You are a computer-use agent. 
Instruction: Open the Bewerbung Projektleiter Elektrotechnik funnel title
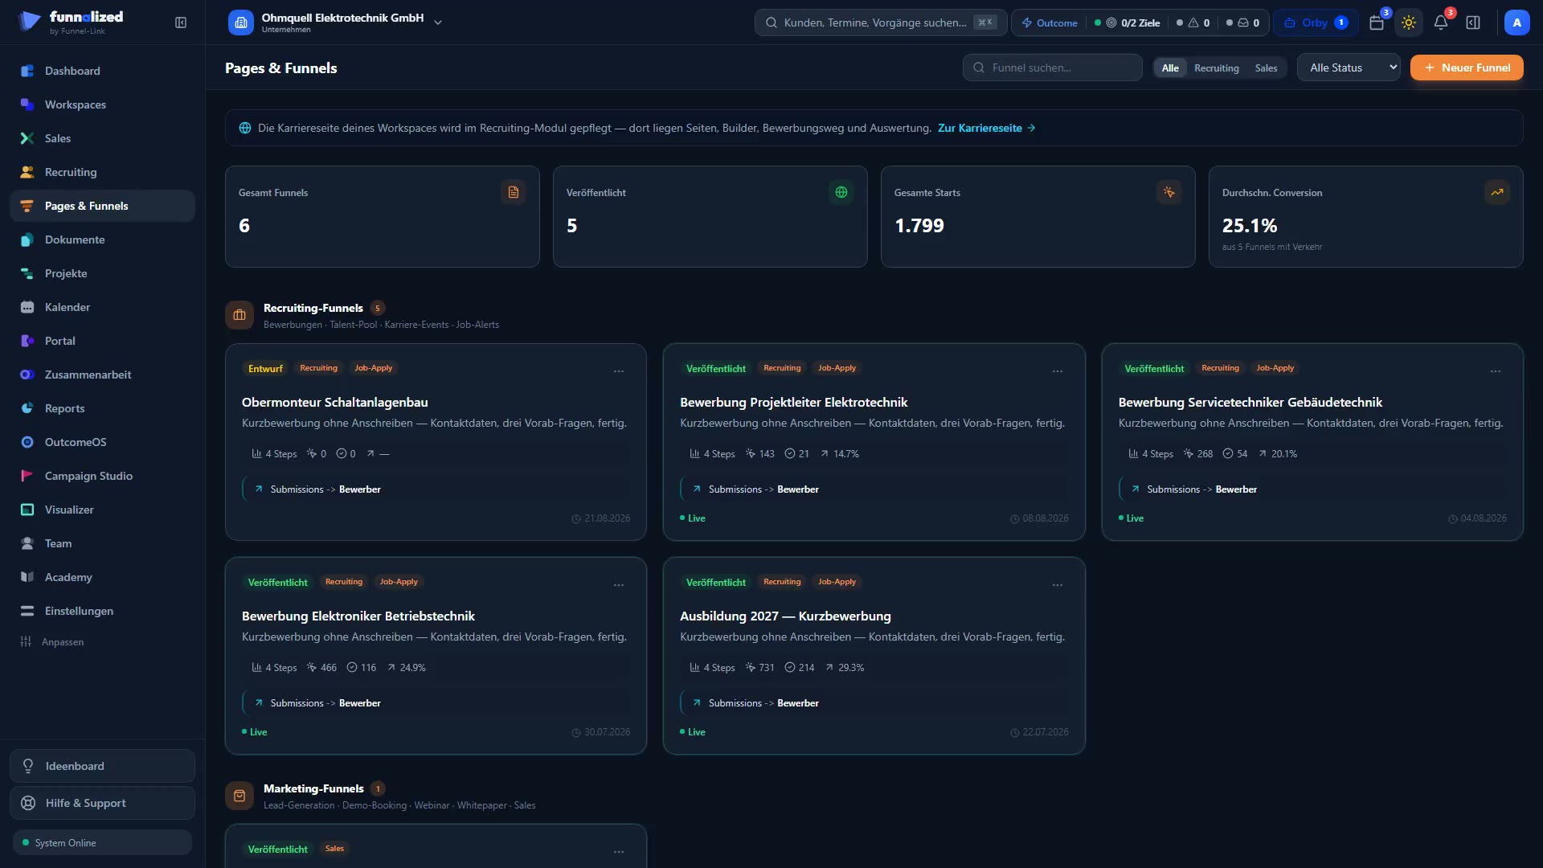click(794, 402)
